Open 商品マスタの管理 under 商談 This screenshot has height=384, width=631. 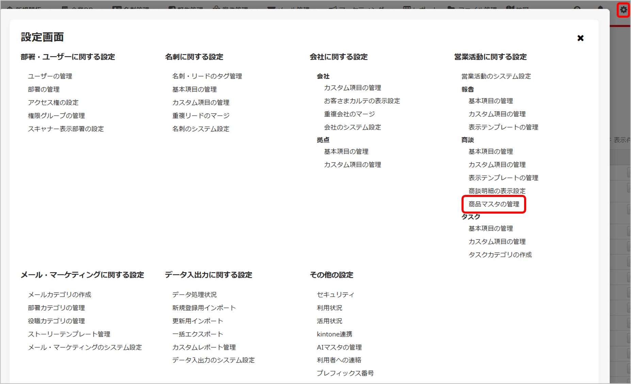[494, 204]
